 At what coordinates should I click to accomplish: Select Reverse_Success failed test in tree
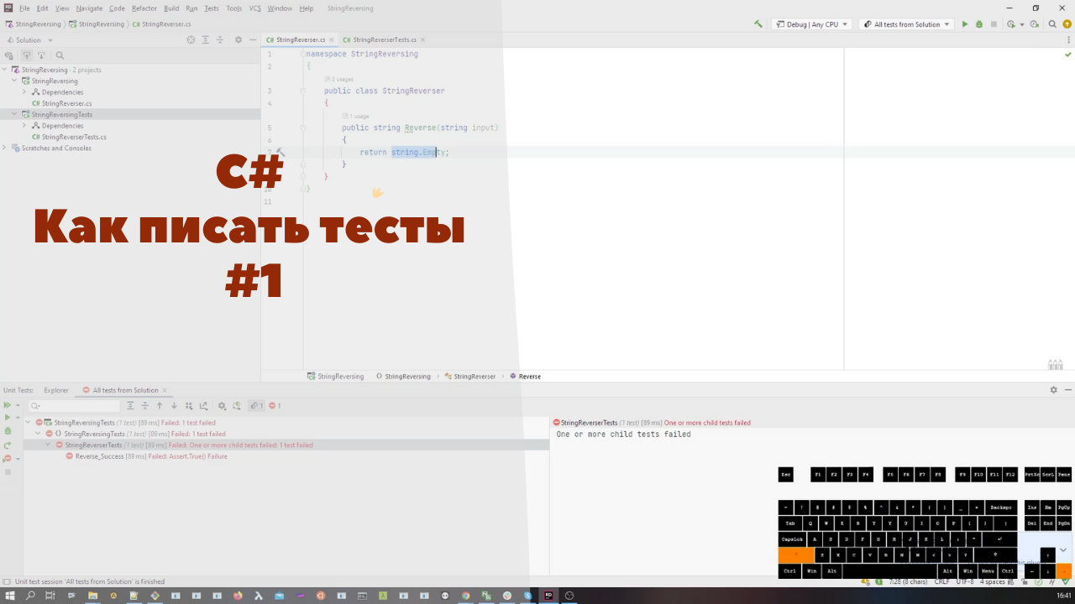pyautogui.click(x=146, y=456)
